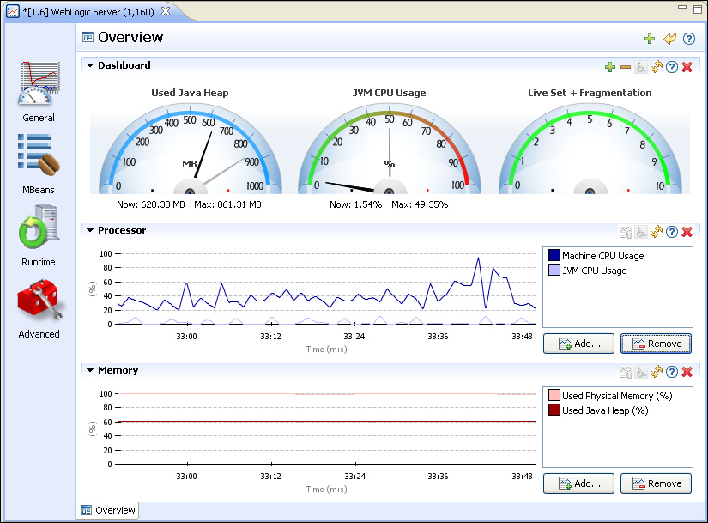Viewport: 708px width, 523px height.
Task: Minimize the editor area view
Action: (x=682, y=8)
